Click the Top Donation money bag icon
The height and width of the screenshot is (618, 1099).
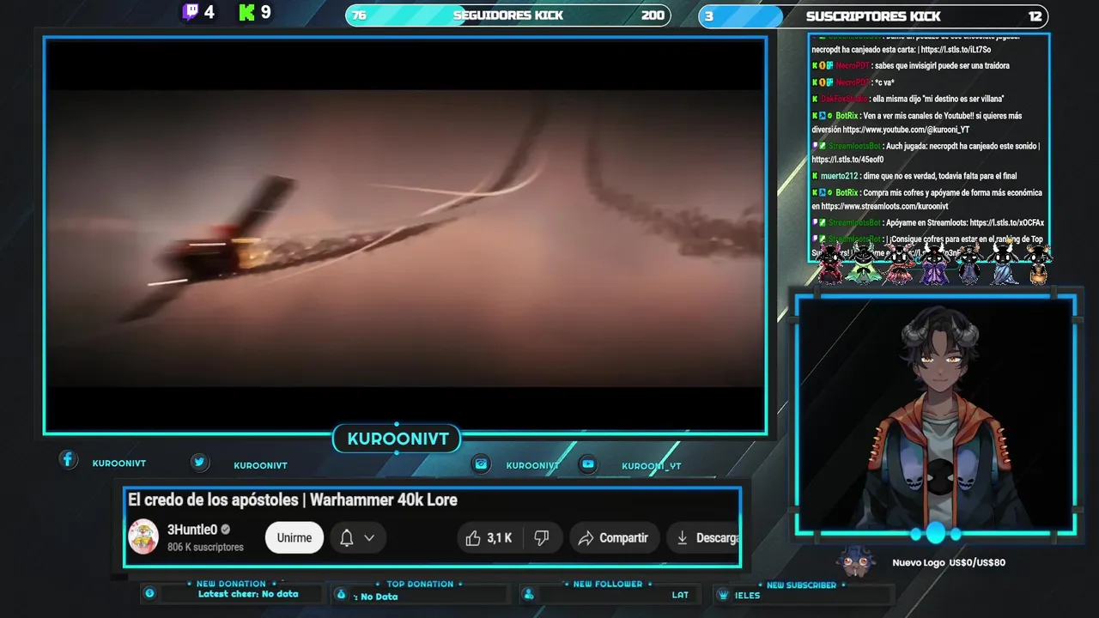(x=341, y=594)
